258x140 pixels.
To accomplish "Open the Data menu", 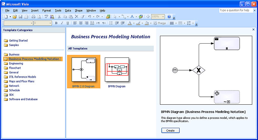I will [x=68, y=11].
